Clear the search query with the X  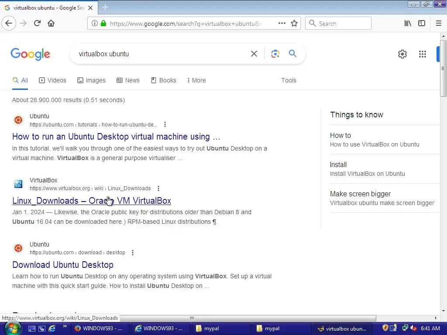(254, 54)
